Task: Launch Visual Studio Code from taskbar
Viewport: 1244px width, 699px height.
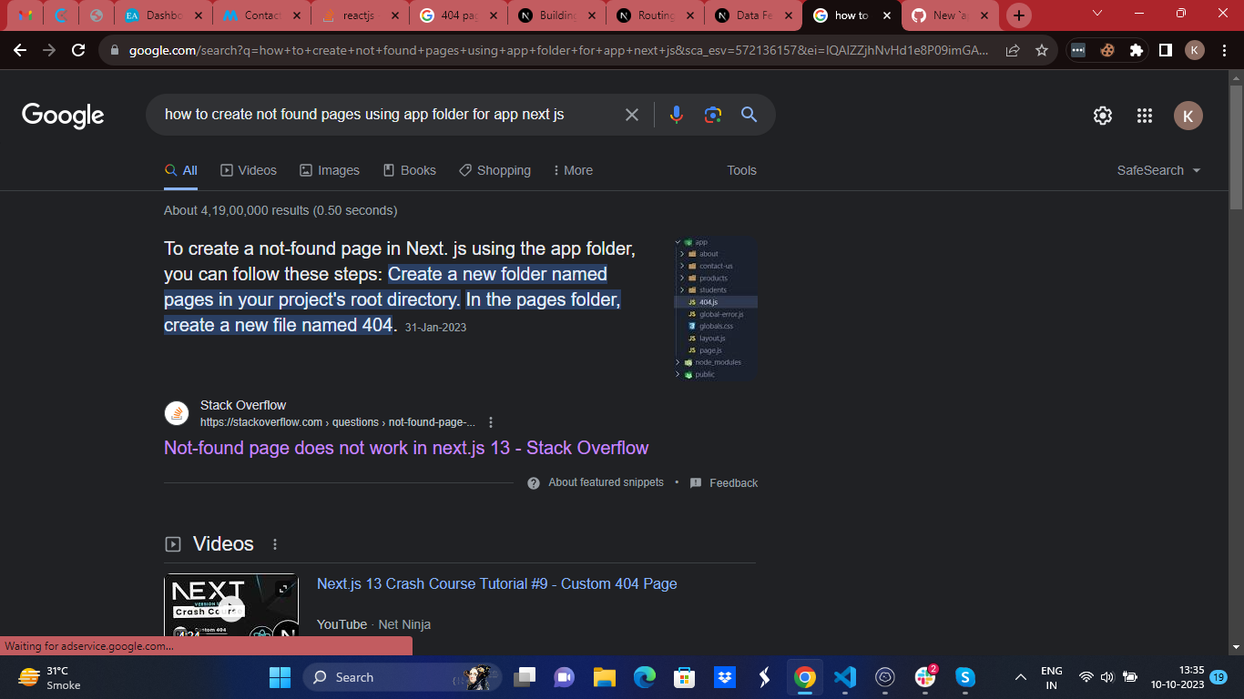Action: pyautogui.click(x=844, y=677)
